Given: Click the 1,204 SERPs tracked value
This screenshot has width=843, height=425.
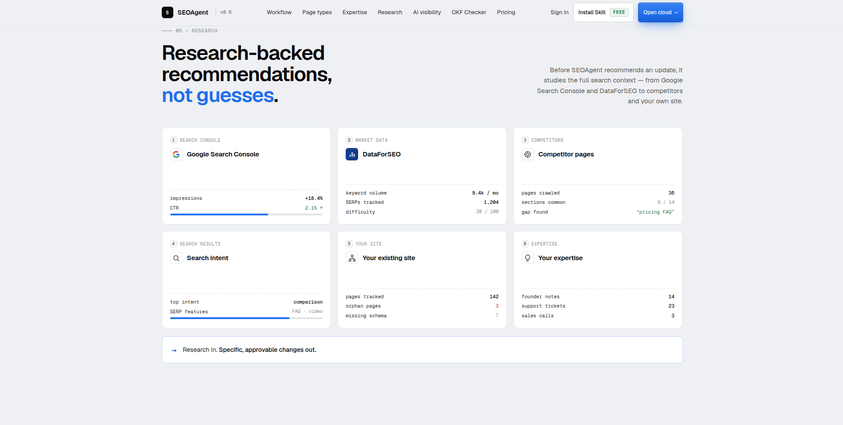Looking at the screenshot, I should click(x=491, y=203).
